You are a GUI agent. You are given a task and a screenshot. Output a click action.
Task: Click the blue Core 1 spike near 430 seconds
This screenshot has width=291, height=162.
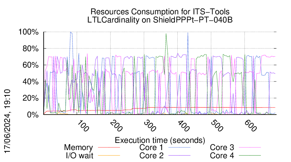click(x=188, y=33)
